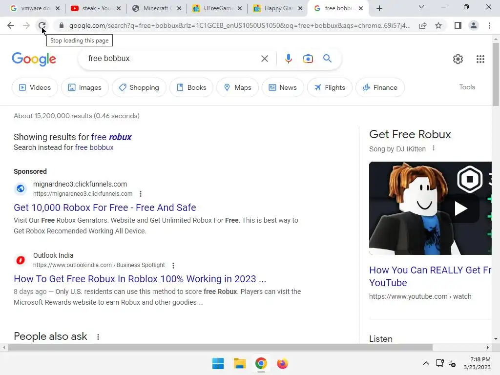Click the vertical scrollbar thumb

click(496, 74)
